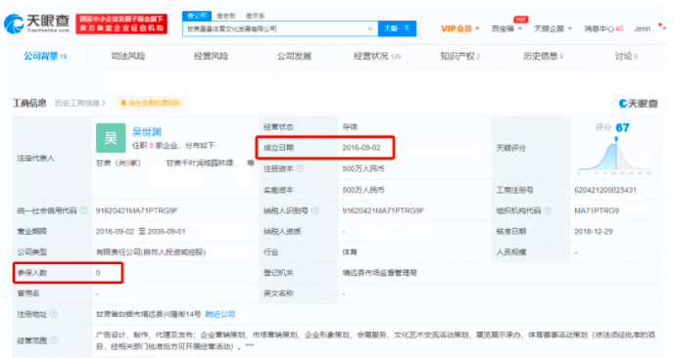Image resolution: width=675 pixels, height=358 pixels.
Task: Select the 查关系 search tab
Action: point(255,16)
